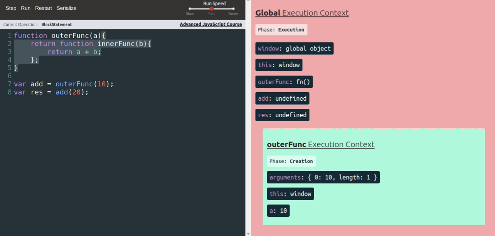495x236 pixels.
Task: Set run speed to Faster
Action: pos(233,9)
